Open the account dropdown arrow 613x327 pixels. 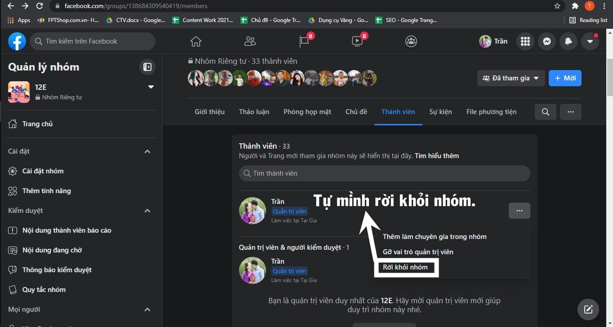[590, 41]
